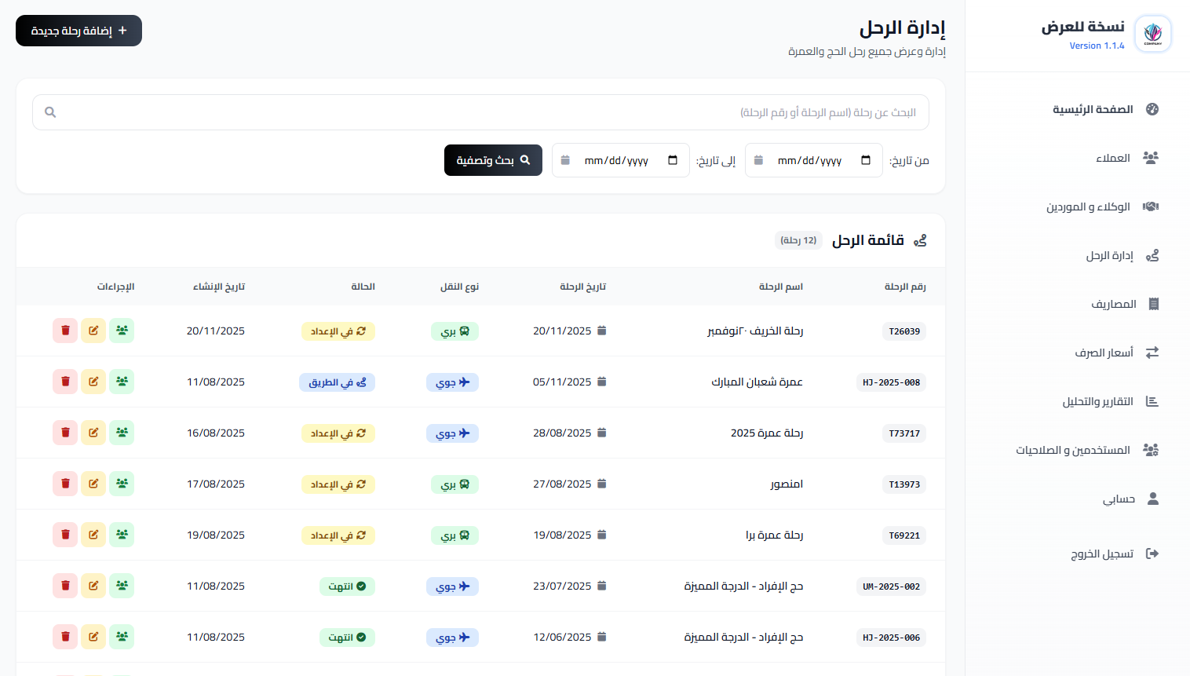Open the حسابي account icon in sidebar
The height and width of the screenshot is (676, 1190).
(1153, 499)
